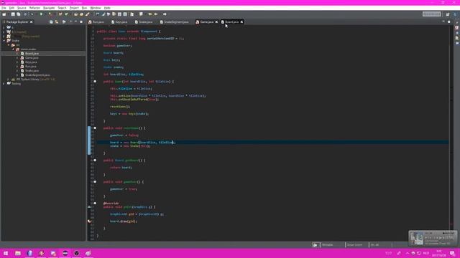Open Windows Start menu
460x258 pixels.
coord(6,253)
